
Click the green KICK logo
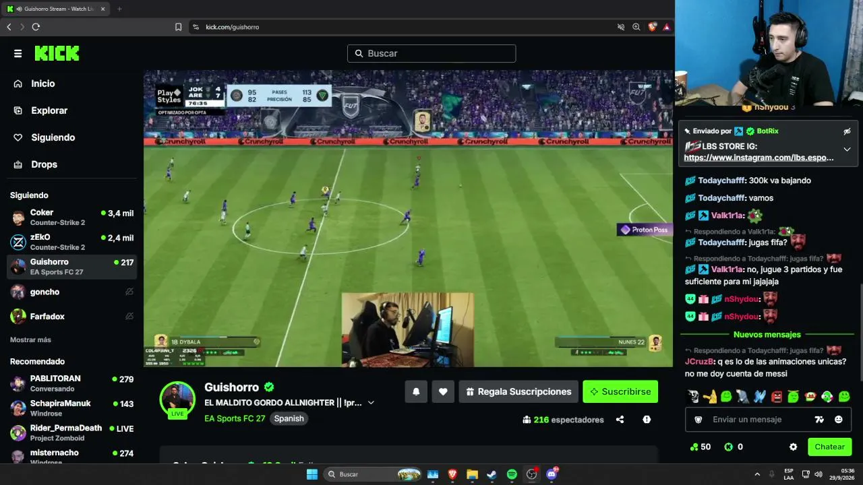57,53
